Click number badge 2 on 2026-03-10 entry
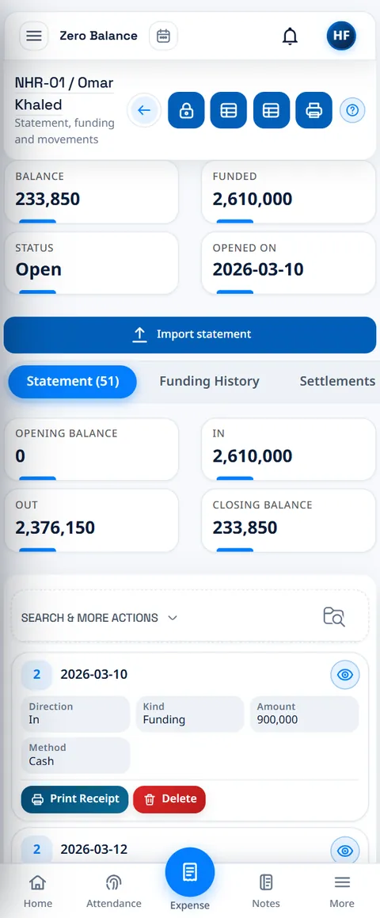 pos(36,675)
